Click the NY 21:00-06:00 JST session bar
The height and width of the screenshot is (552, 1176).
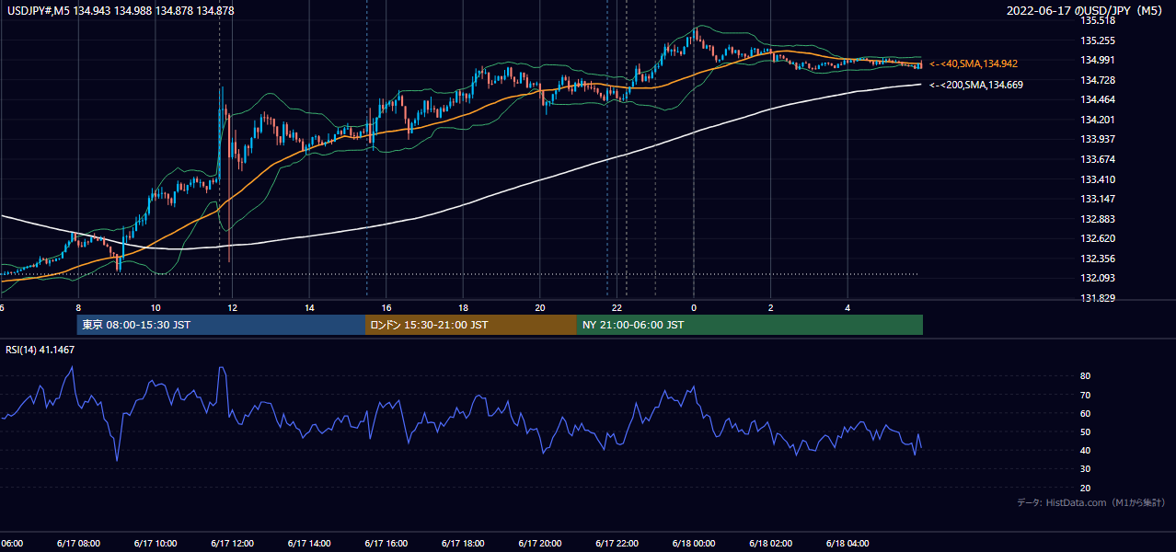pos(750,325)
